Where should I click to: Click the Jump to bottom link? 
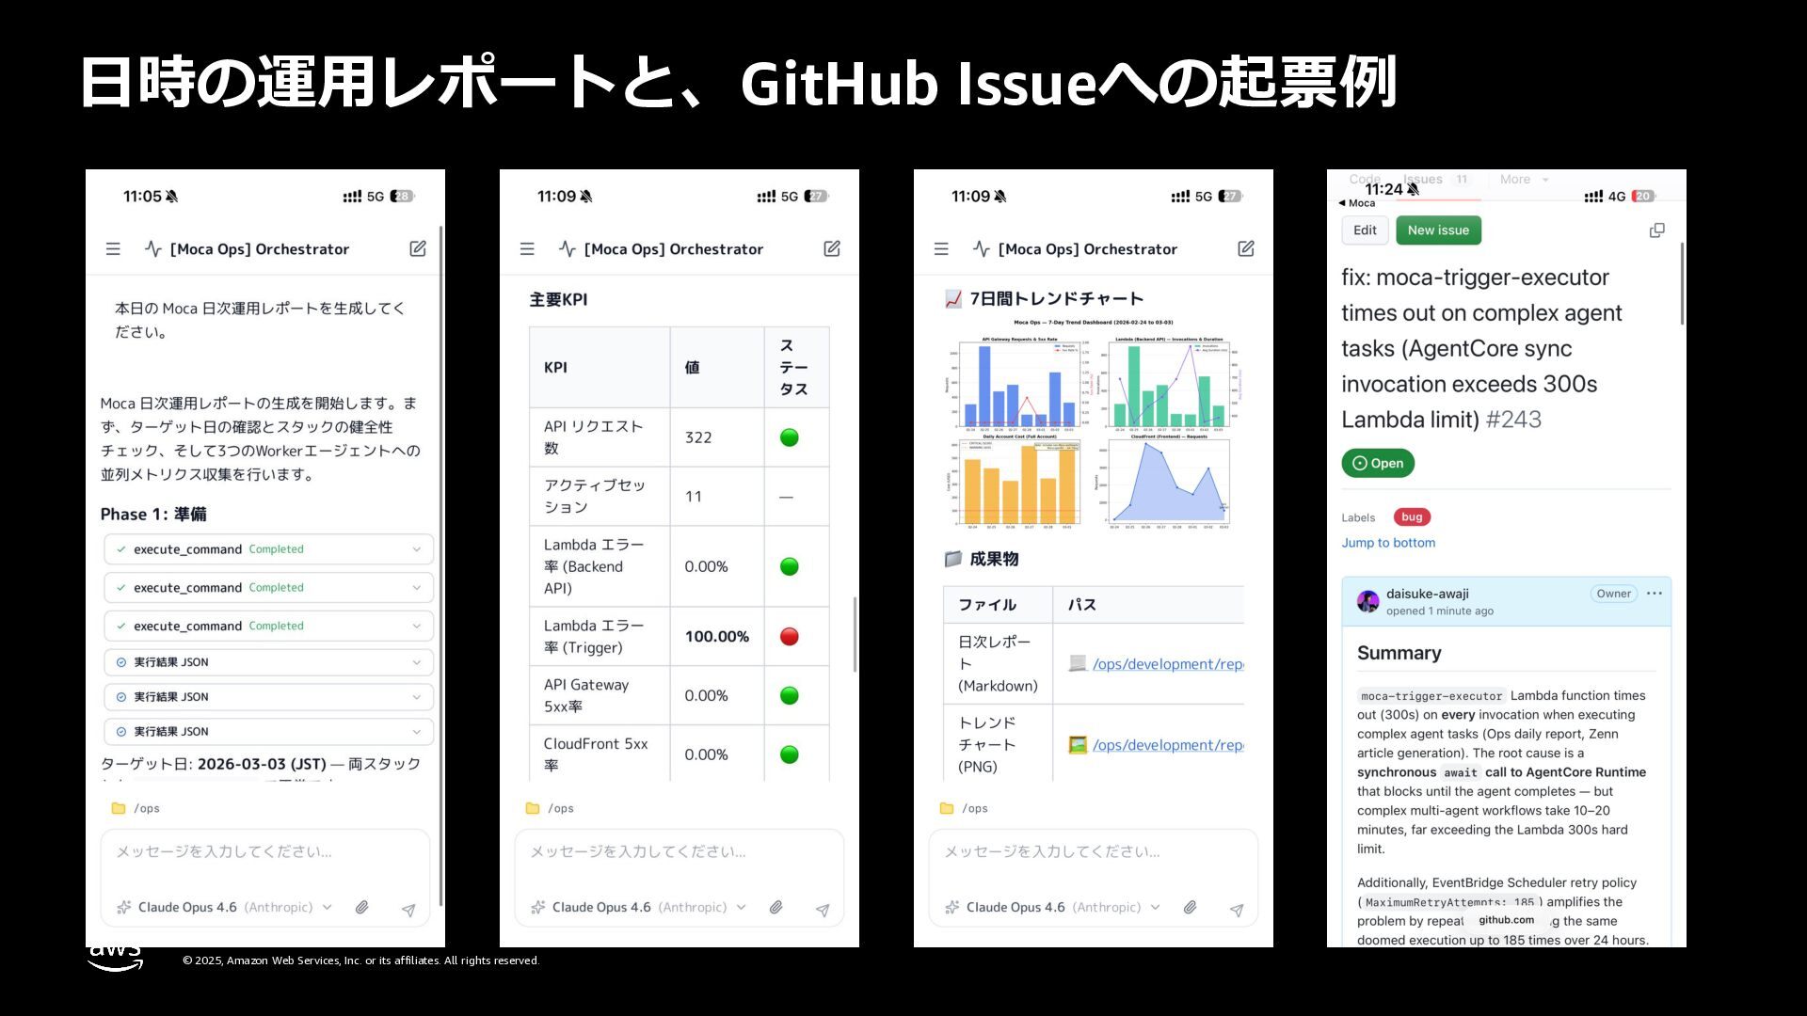coord(1388,543)
